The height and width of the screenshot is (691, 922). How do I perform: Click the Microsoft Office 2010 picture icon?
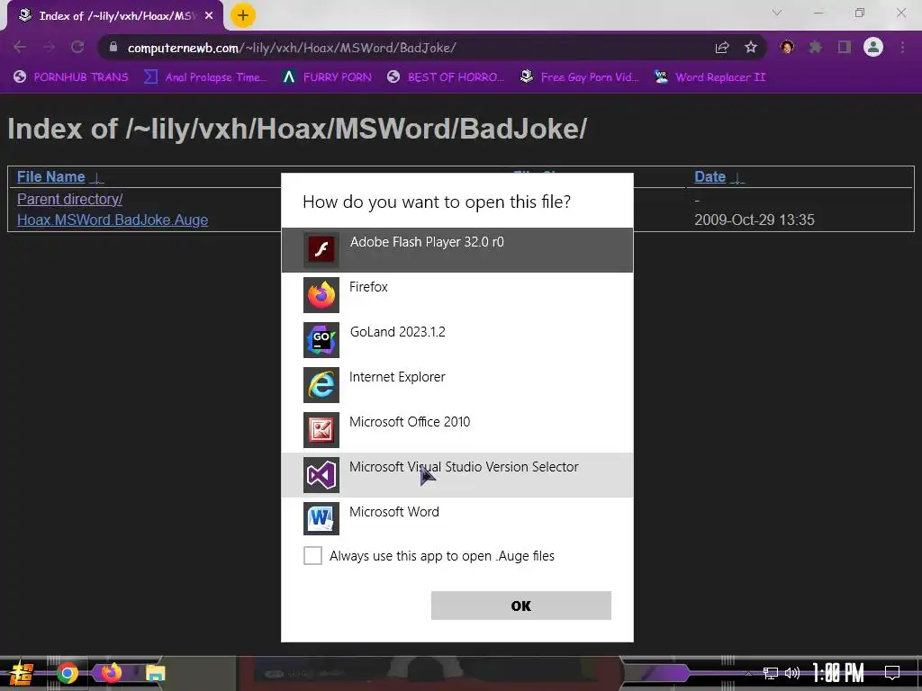tap(321, 429)
